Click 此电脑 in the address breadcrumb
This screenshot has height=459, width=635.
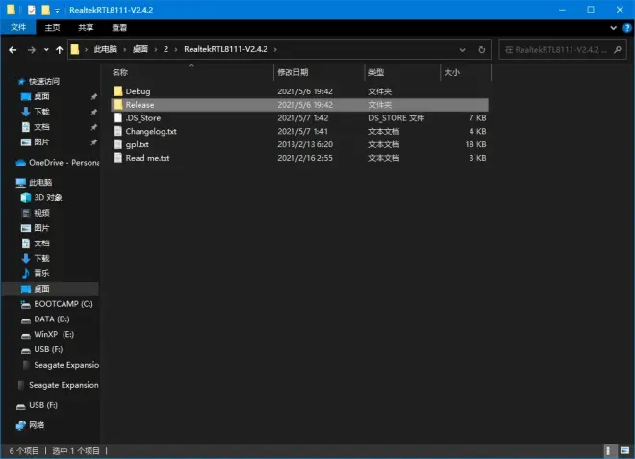[x=105, y=49]
